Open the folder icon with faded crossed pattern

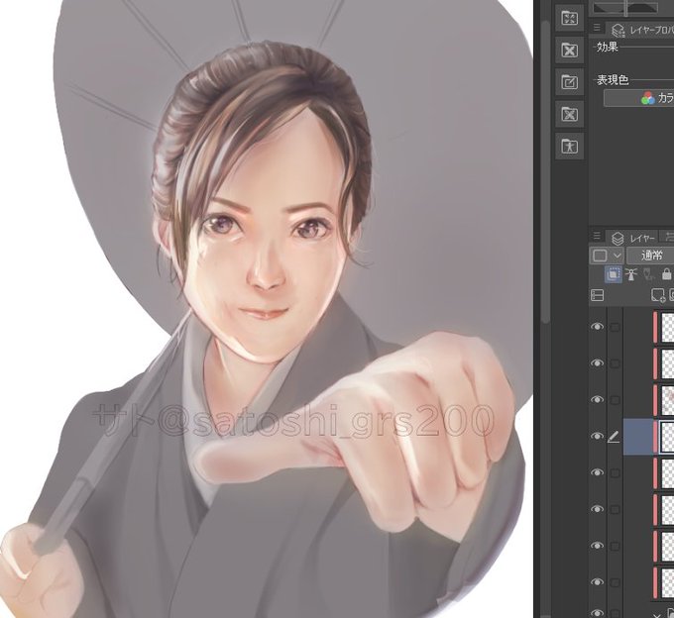point(570,114)
